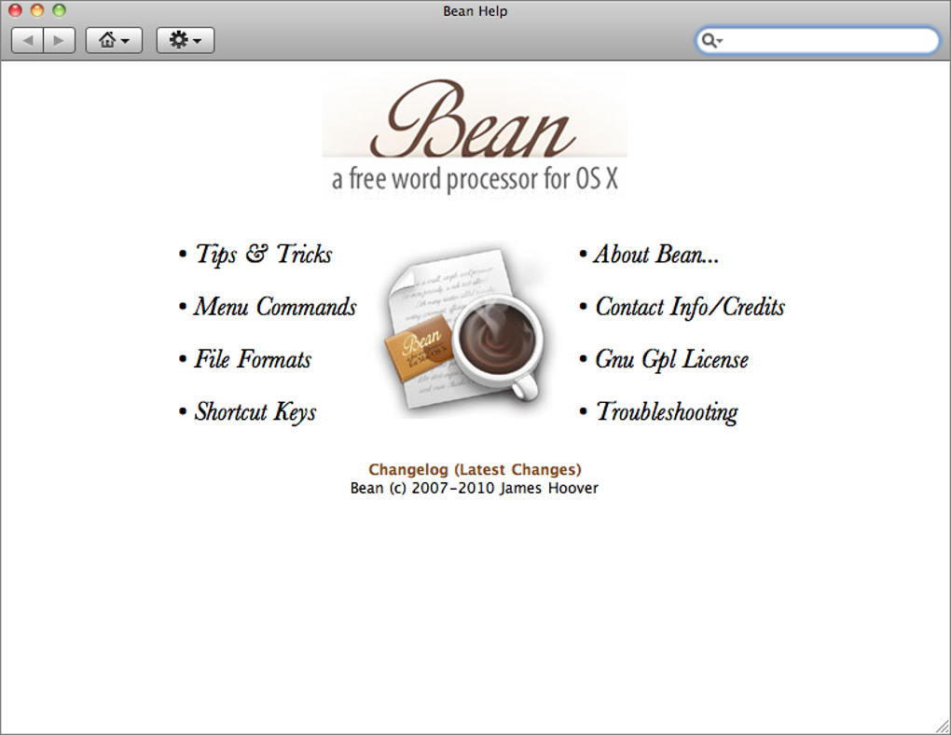Image resolution: width=951 pixels, height=735 pixels.
Task: Open the Menu Commands help topic
Action: (275, 307)
